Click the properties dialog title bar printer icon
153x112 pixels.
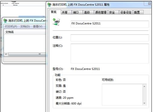coord(49,5)
